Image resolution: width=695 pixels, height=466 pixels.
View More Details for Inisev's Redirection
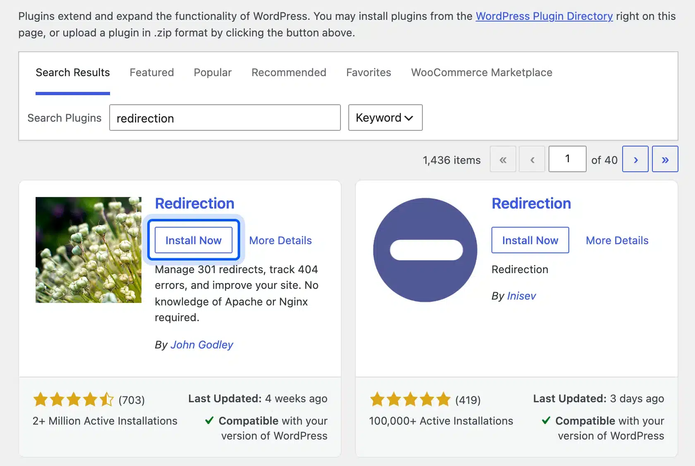617,240
